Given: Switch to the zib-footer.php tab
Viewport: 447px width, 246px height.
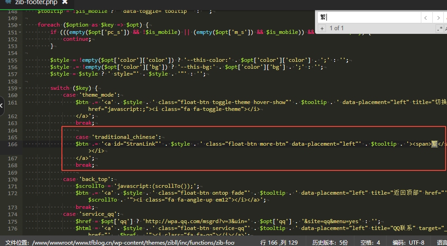Looking at the screenshot, I should pyautogui.click(x=35, y=2).
